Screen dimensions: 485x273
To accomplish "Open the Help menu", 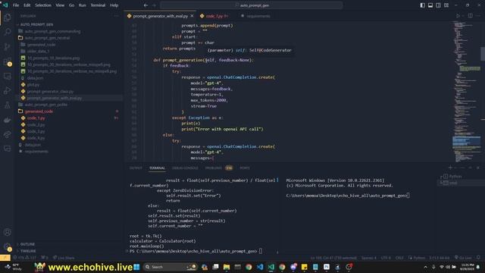I will pyautogui.click(x=114, y=5).
